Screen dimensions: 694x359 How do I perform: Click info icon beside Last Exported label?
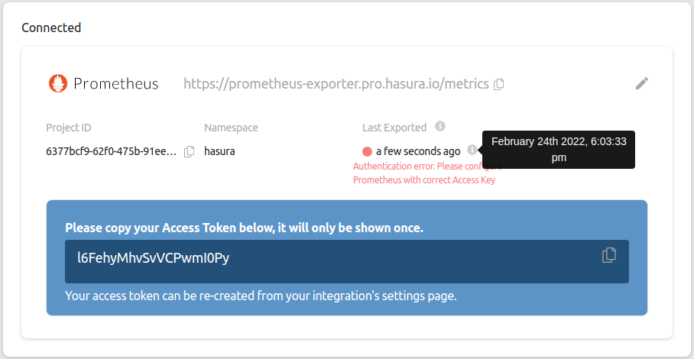pyautogui.click(x=440, y=127)
